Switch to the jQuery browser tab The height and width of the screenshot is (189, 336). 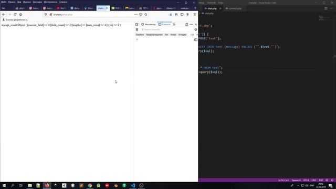coord(171,8)
